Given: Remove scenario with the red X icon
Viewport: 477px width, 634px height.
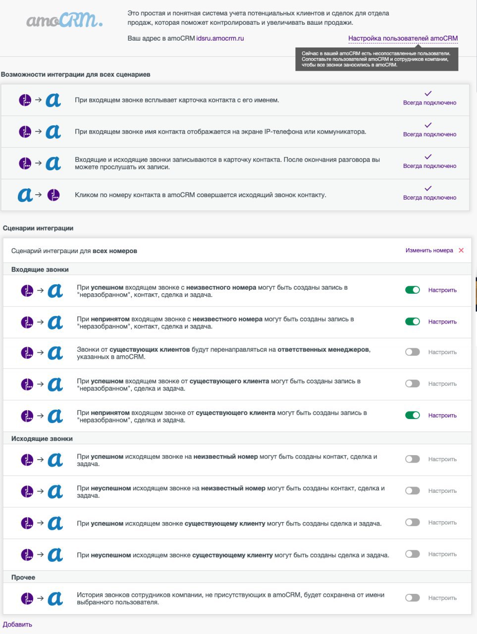Looking at the screenshot, I should pyautogui.click(x=461, y=251).
